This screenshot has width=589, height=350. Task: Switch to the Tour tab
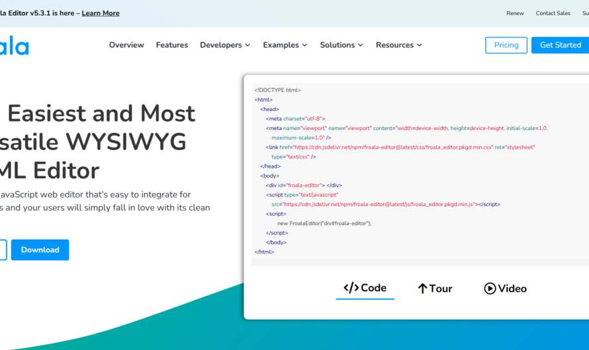point(435,289)
